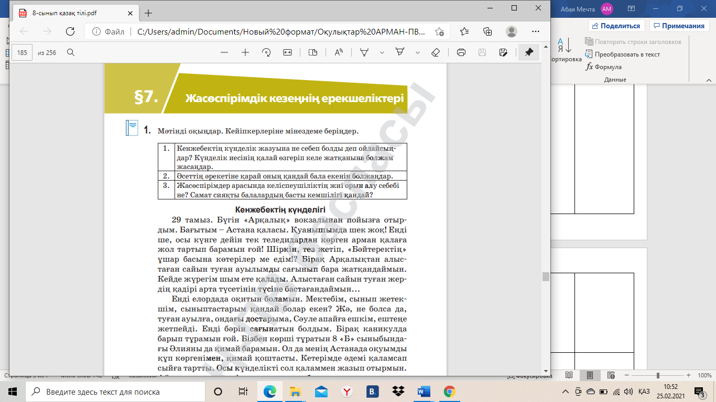Click Преобразовать в текст in Word
Screen dimensions: 716x402
pos(623,54)
